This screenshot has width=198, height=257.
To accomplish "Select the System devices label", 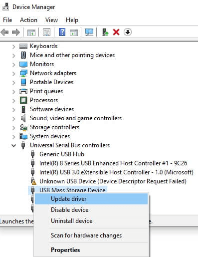I will point(50,136).
